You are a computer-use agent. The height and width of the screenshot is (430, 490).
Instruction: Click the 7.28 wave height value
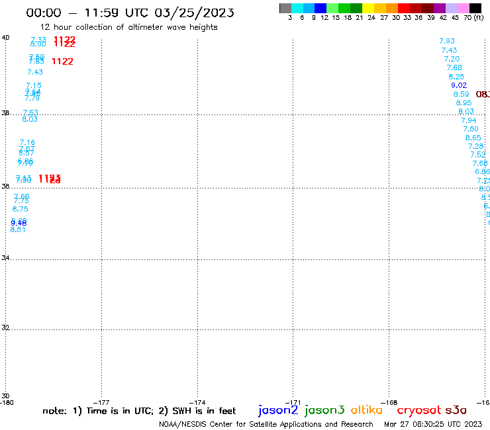coord(475,146)
